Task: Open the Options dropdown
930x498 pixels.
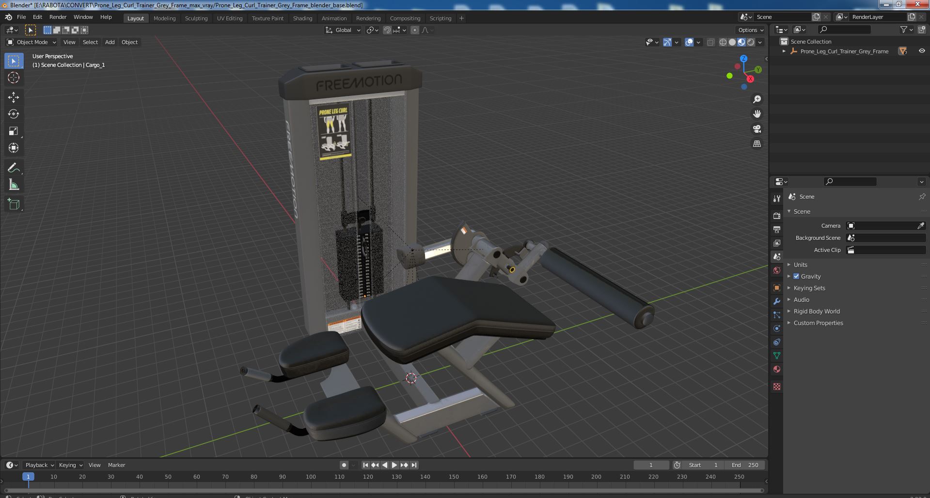Action: (x=751, y=30)
